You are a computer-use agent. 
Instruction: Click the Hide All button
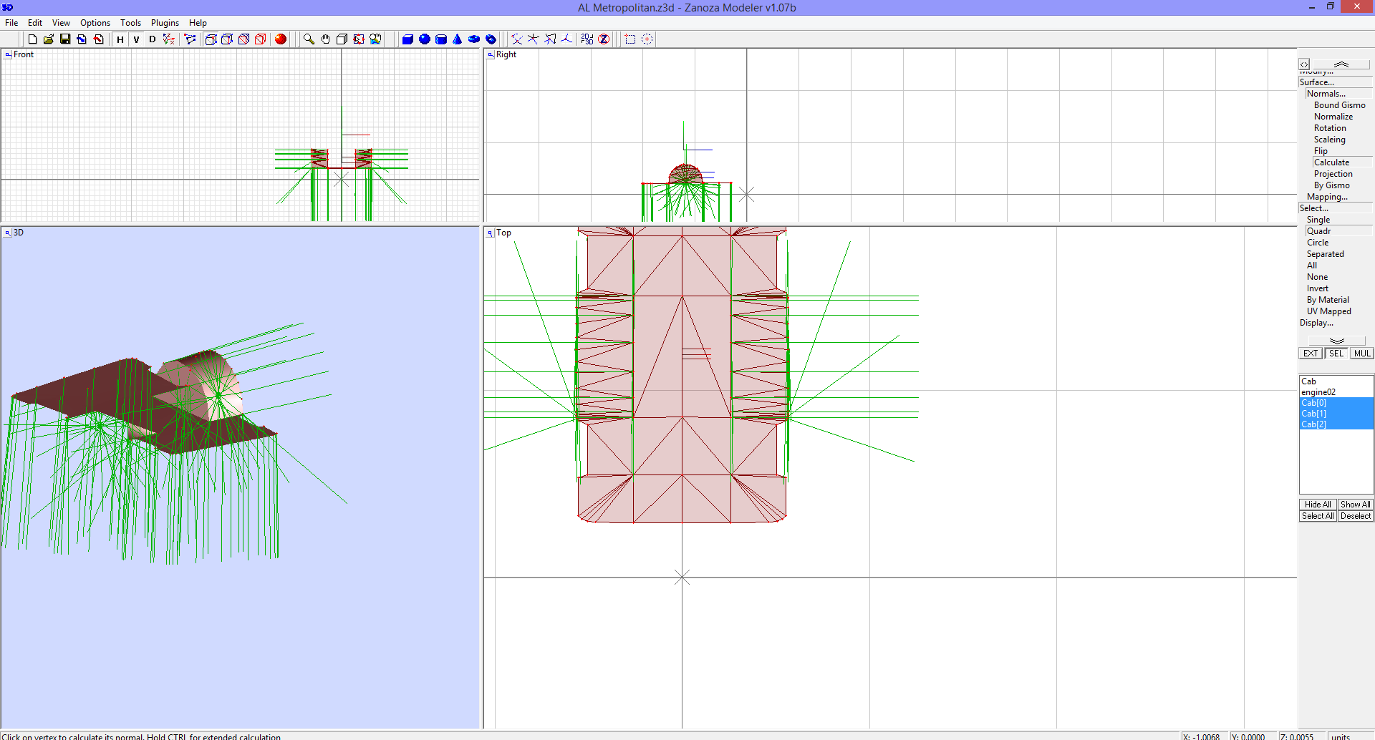coord(1317,504)
